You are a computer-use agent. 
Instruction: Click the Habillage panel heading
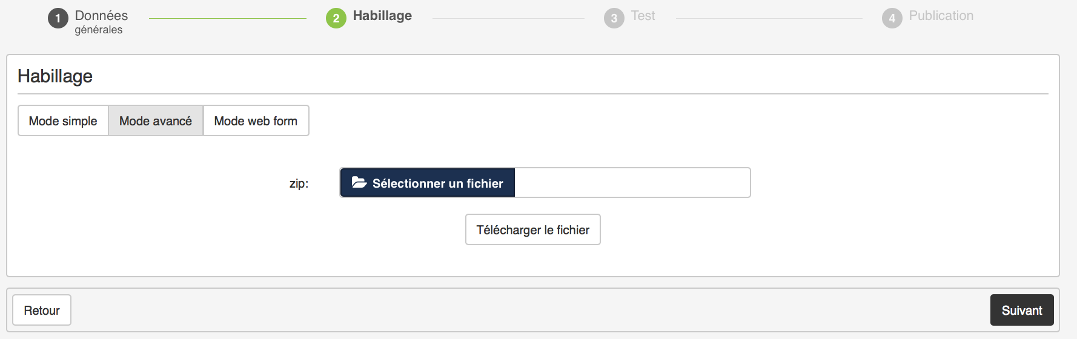pos(55,76)
